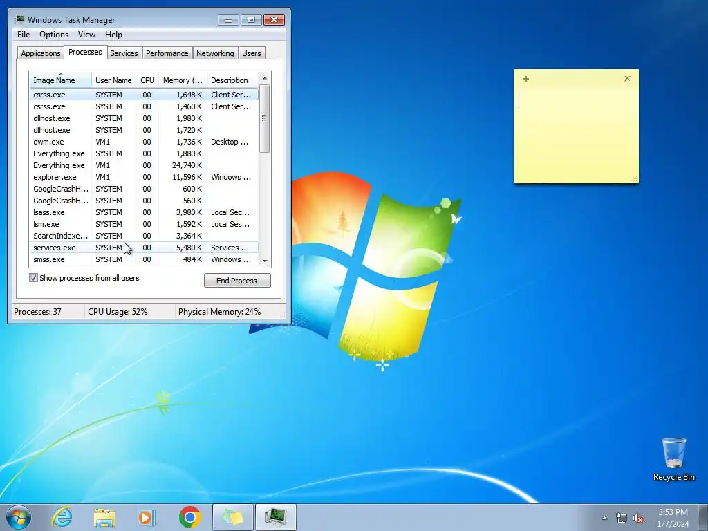Select the Recycle Bin desktop icon
Viewport: 708px width, 531px height.
point(673,459)
